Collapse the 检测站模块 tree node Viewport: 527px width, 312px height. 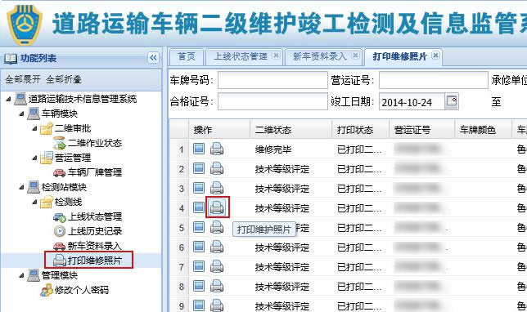pyautogui.click(x=21, y=187)
